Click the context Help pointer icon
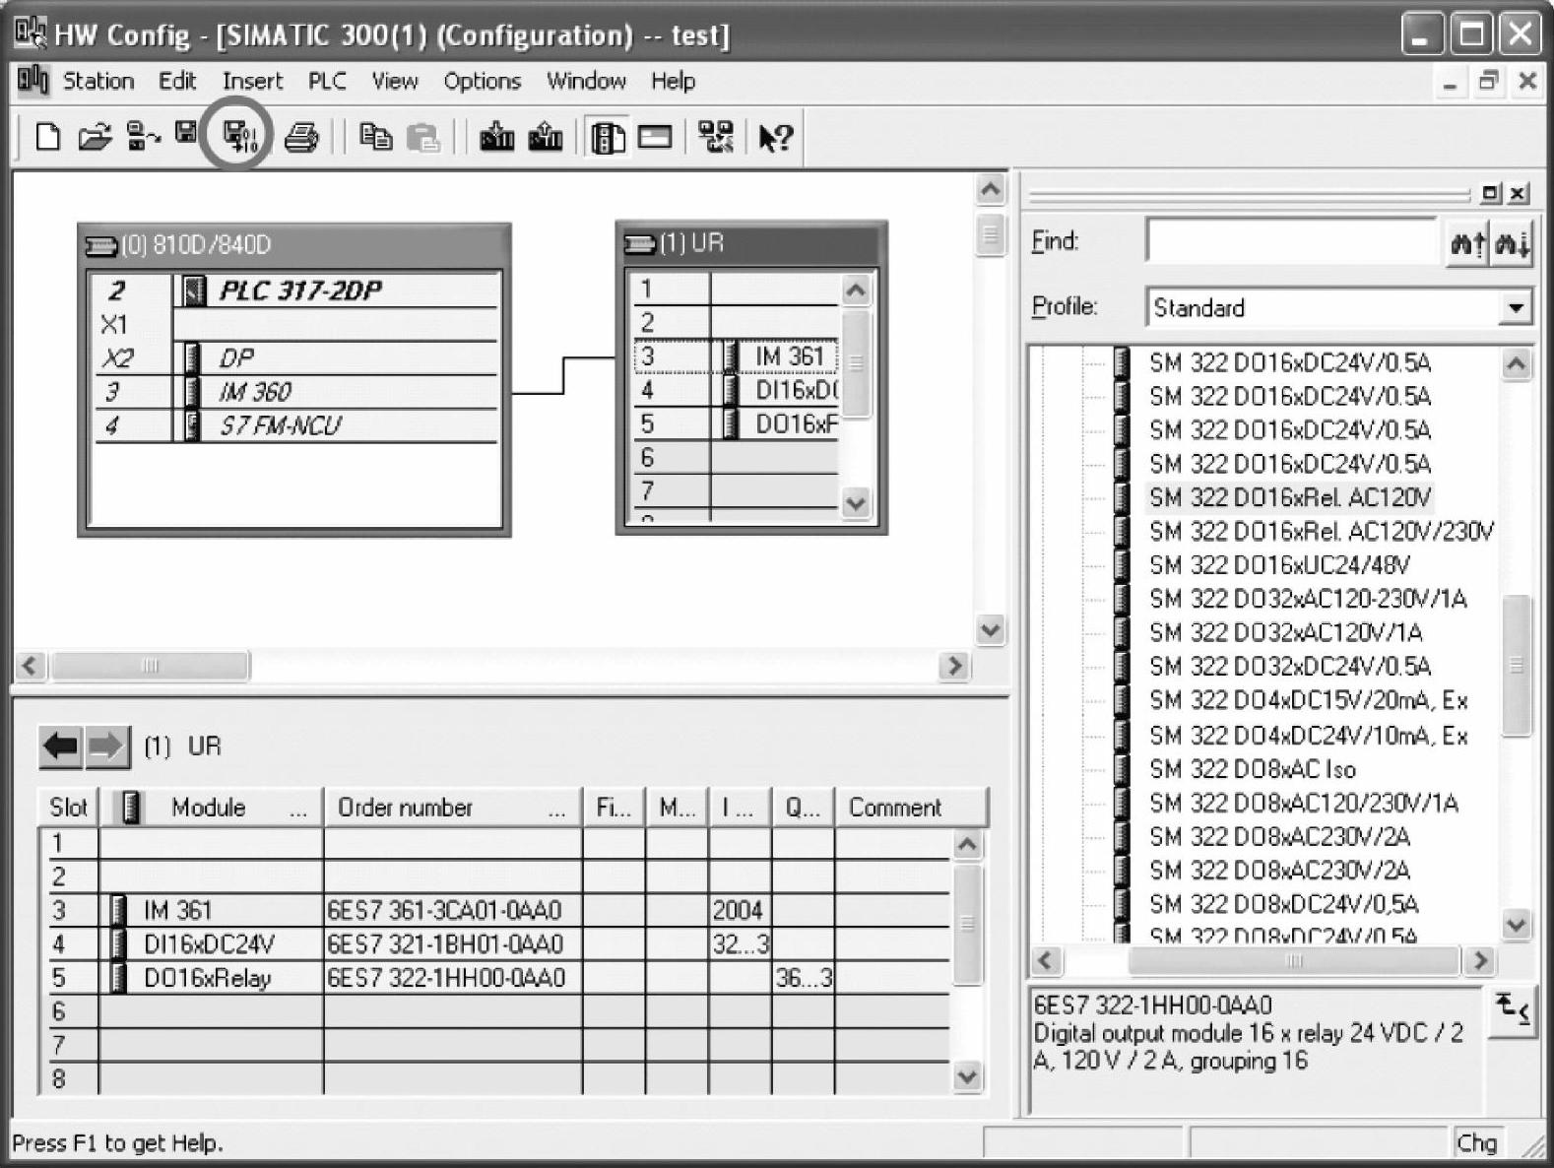Screen dimensions: 1554x1168 coord(775,137)
